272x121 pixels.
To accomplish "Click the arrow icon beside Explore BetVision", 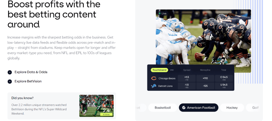I will [10, 81].
